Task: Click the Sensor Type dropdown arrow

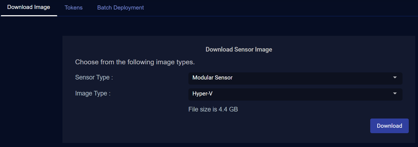Action: click(395, 78)
